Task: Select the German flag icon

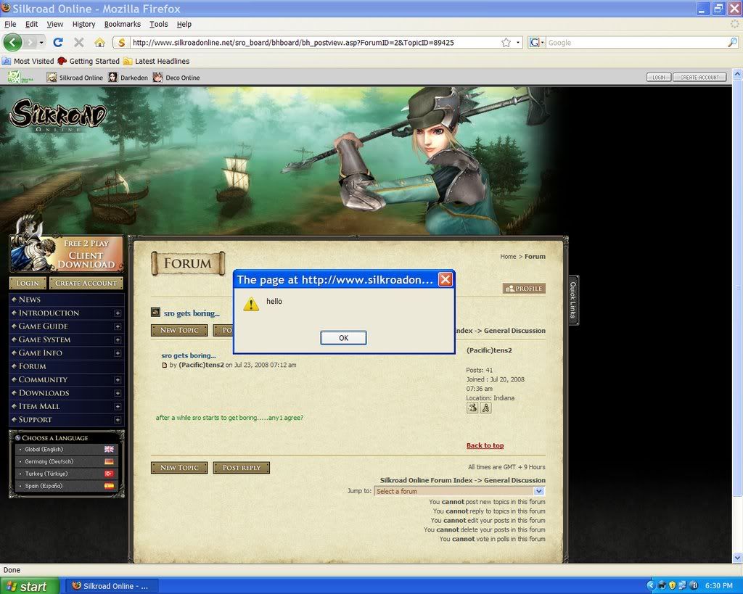Action: tap(109, 461)
